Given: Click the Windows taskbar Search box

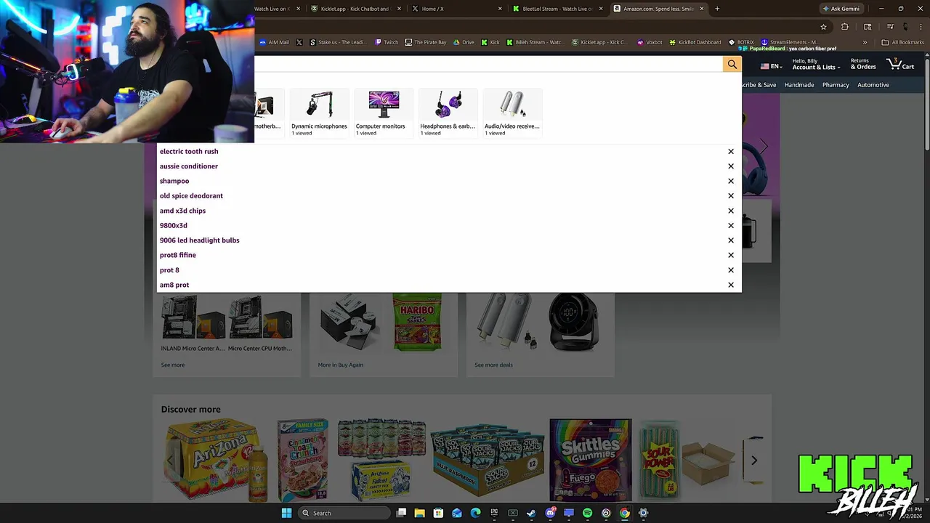Looking at the screenshot, I should (x=343, y=513).
